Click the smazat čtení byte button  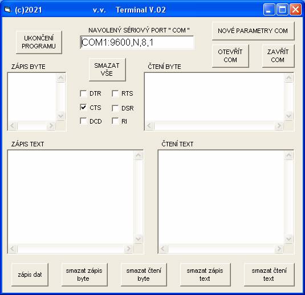pyautogui.click(x=144, y=274)
